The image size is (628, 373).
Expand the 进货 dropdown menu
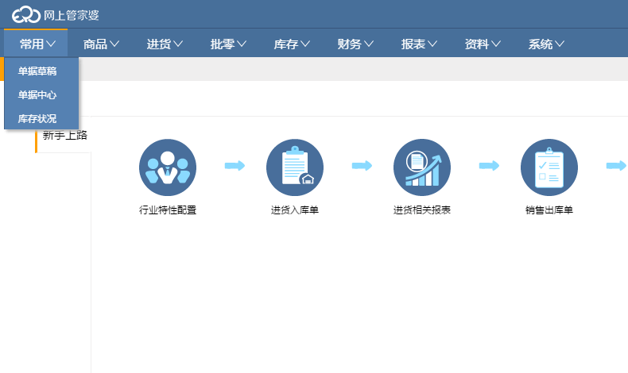tap(165, 44)
